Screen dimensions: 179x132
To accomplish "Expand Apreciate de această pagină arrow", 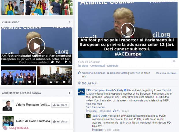I will (69, 93).
